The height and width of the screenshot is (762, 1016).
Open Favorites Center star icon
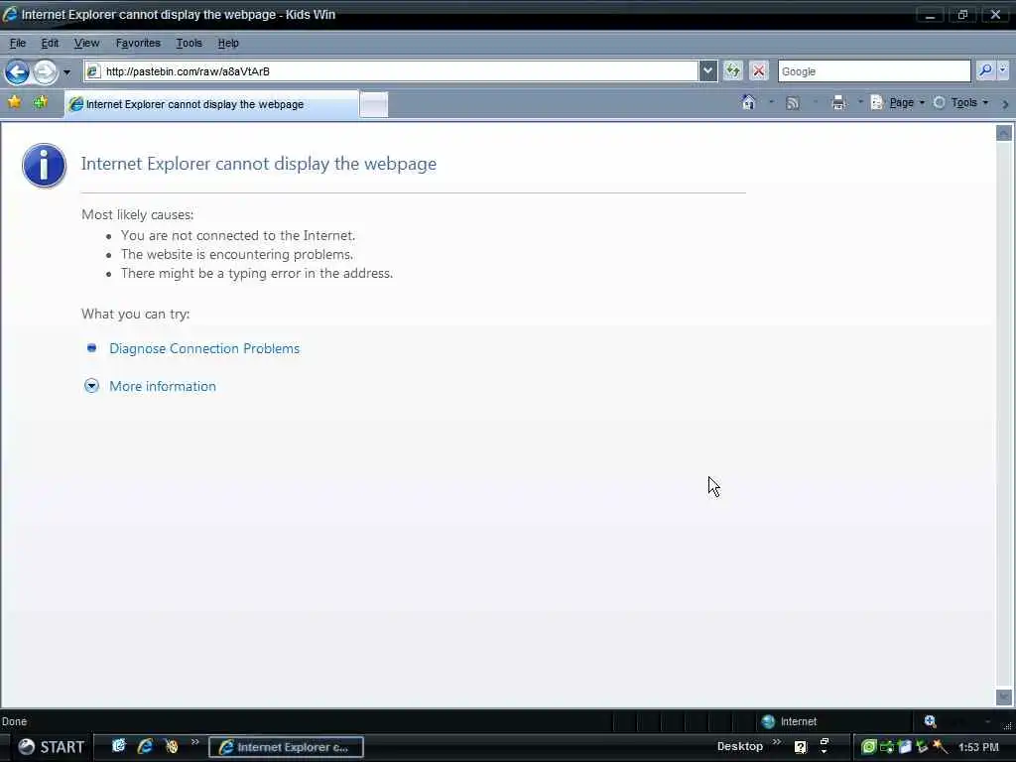pos(14,102)
